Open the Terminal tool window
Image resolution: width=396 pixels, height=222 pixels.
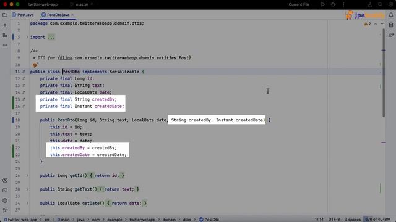click(5, 191)
